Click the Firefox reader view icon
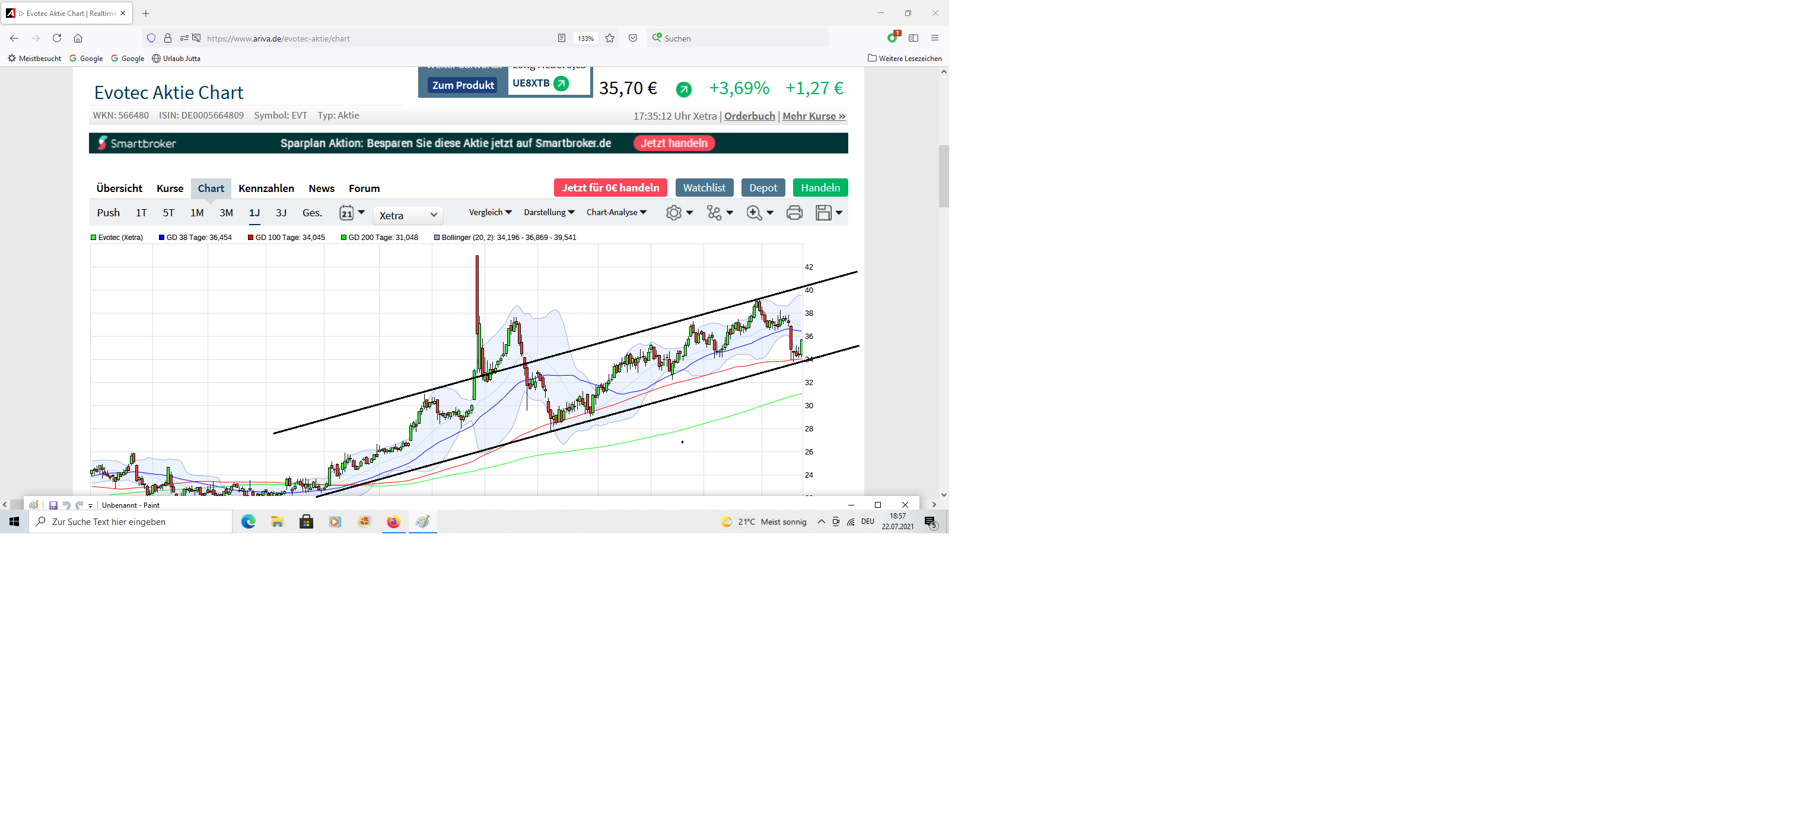The height and width of the screenshot is (813, 1808). point(562,39)
